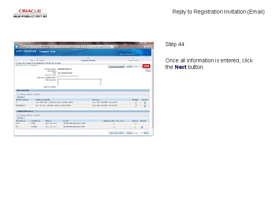Click the highlighted top Next button
This screenshot has height=209, width=279.
[x=146, y=66]
